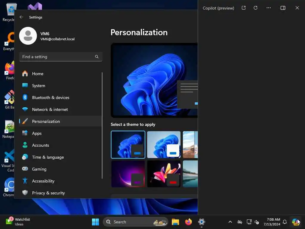Open Accounts settings
The image size is (305, 229).
point(60,145)
